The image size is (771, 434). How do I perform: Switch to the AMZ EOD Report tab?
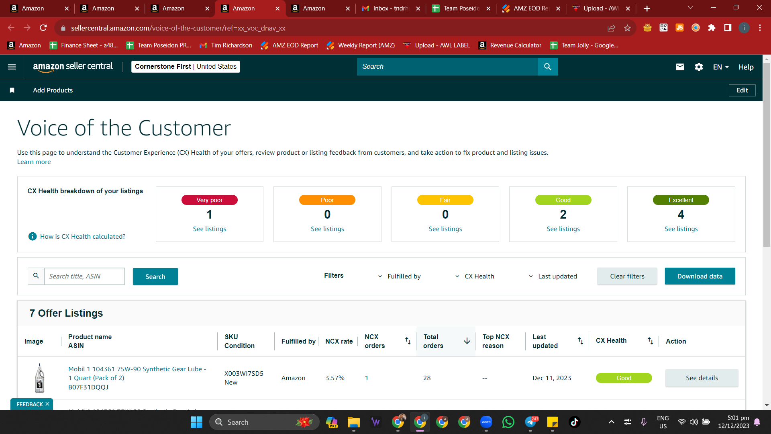(x=531, y=8)
